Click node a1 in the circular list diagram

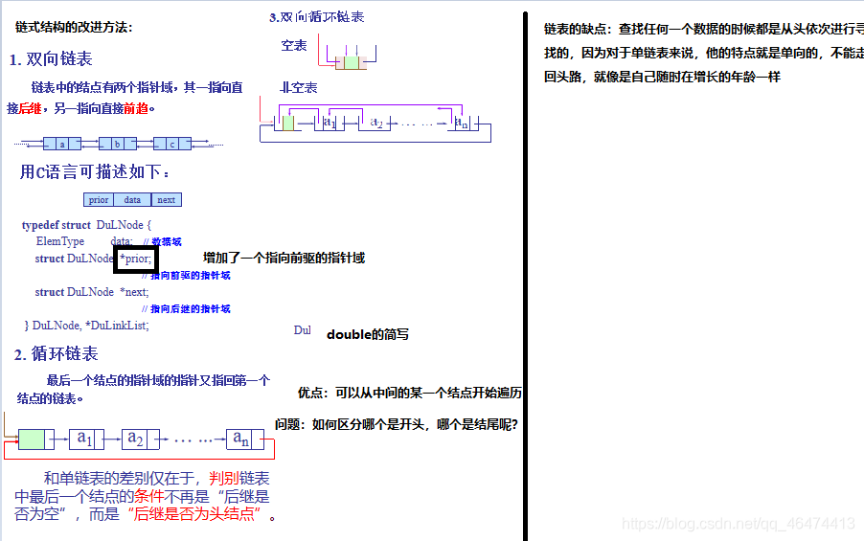coord(86,440)
